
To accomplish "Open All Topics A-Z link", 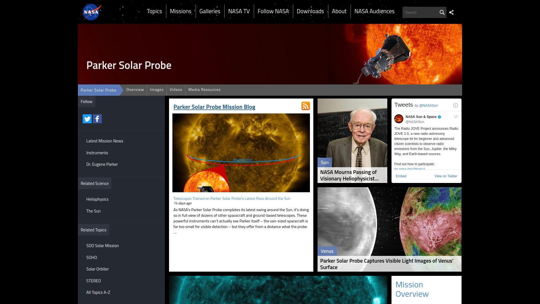I will [98, 292].
